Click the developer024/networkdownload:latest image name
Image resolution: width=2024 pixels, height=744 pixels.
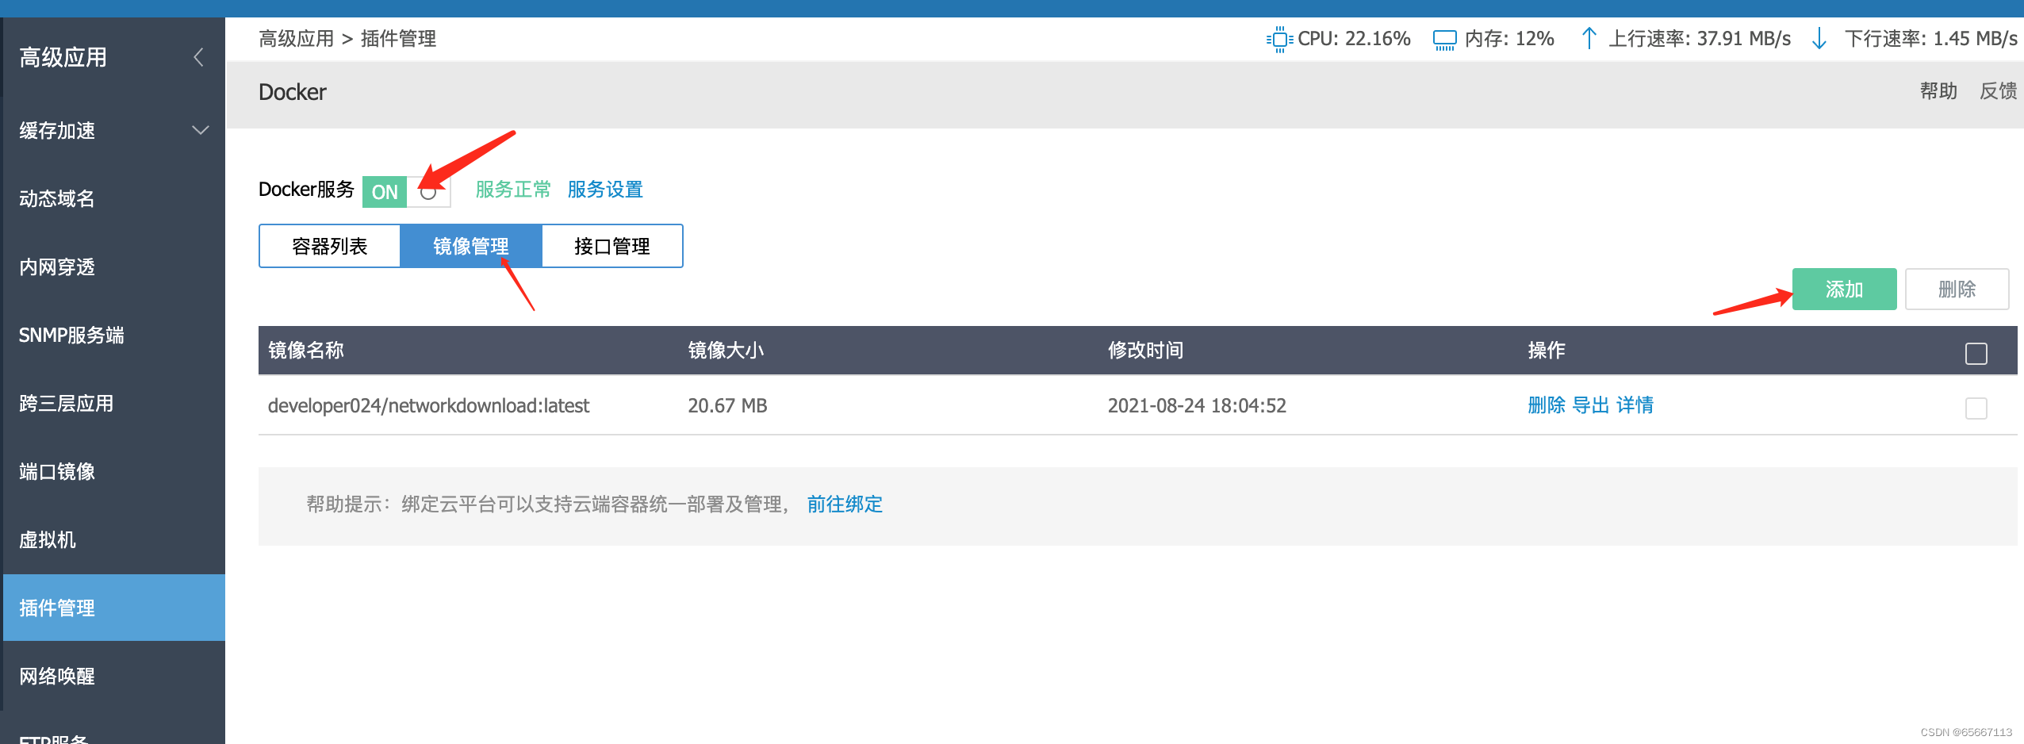pos(428,405)
